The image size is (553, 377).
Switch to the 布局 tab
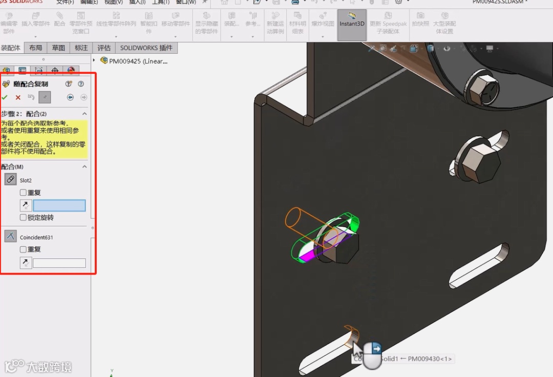[36, 48]
